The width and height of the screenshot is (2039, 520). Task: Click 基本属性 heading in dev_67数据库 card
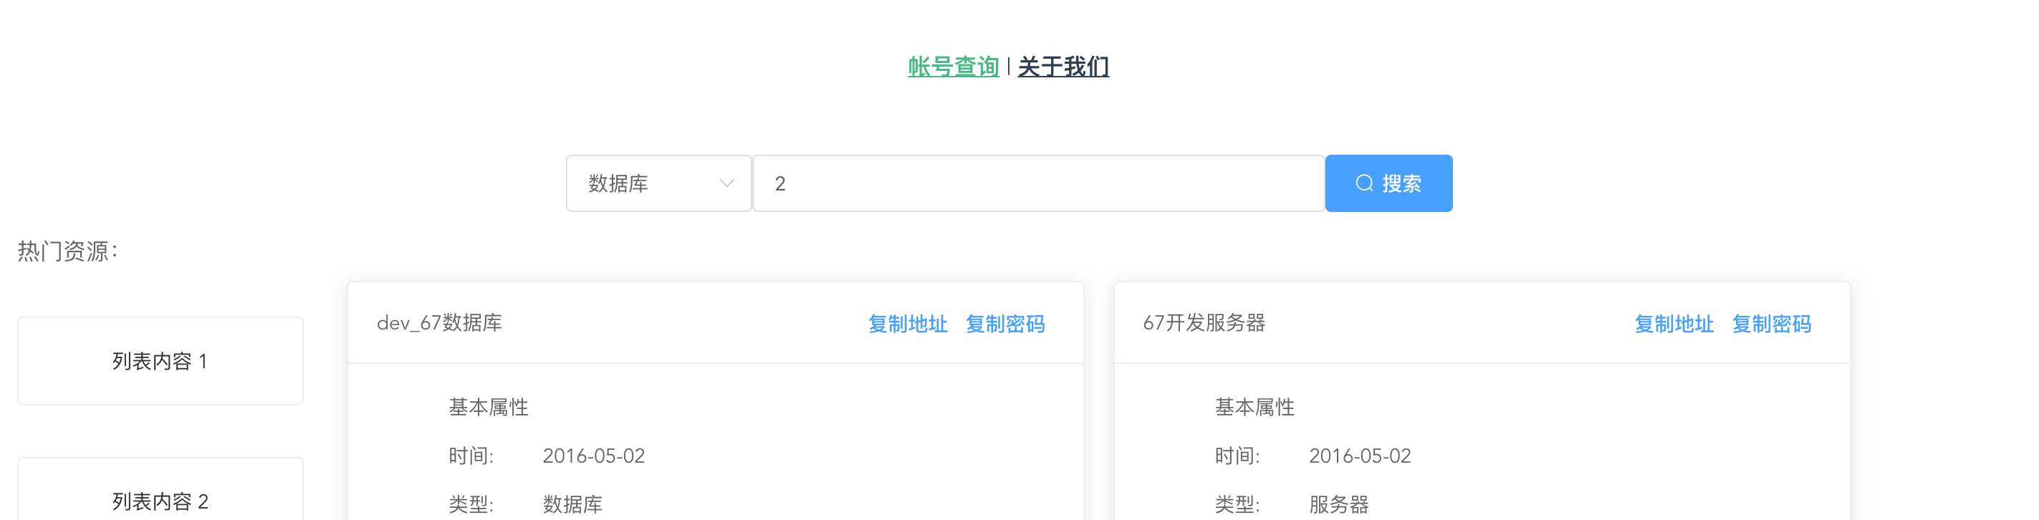click(489, 407)
